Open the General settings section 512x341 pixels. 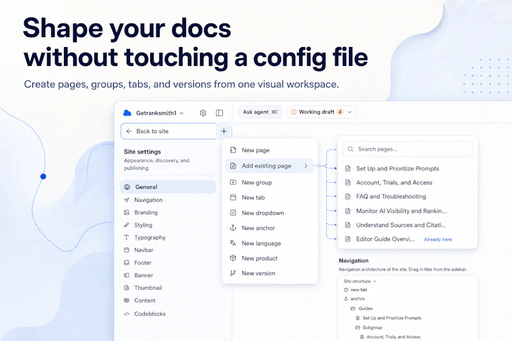pos(168,187)
